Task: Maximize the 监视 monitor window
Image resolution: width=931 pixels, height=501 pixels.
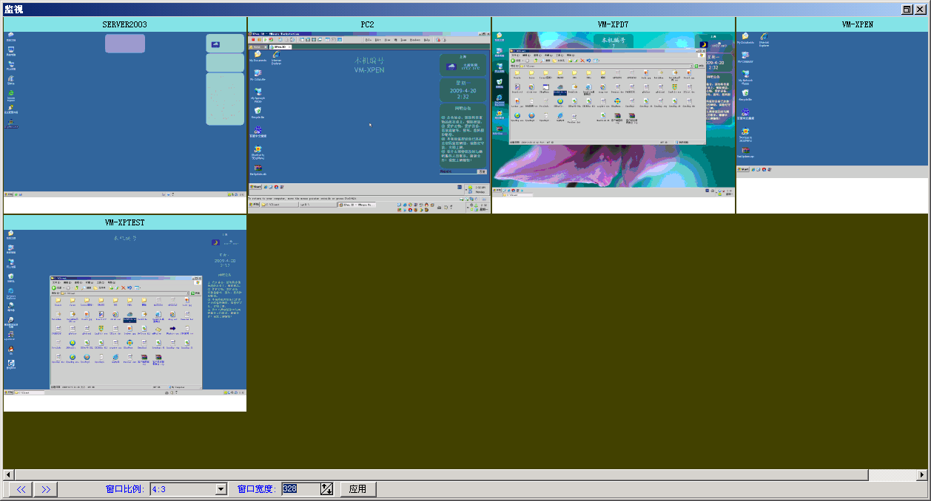Action: click(x=908, y=9)
